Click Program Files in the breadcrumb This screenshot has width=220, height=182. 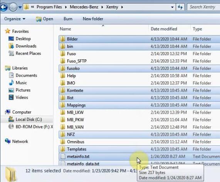coord(49,7)
